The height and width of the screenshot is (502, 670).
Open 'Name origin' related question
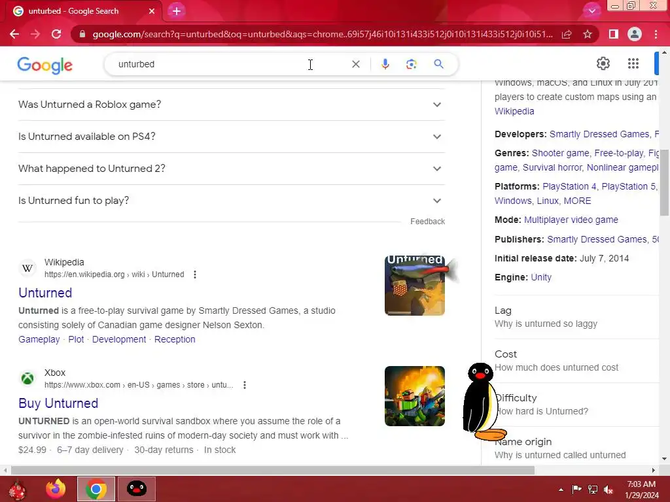[x=576, y=448]
